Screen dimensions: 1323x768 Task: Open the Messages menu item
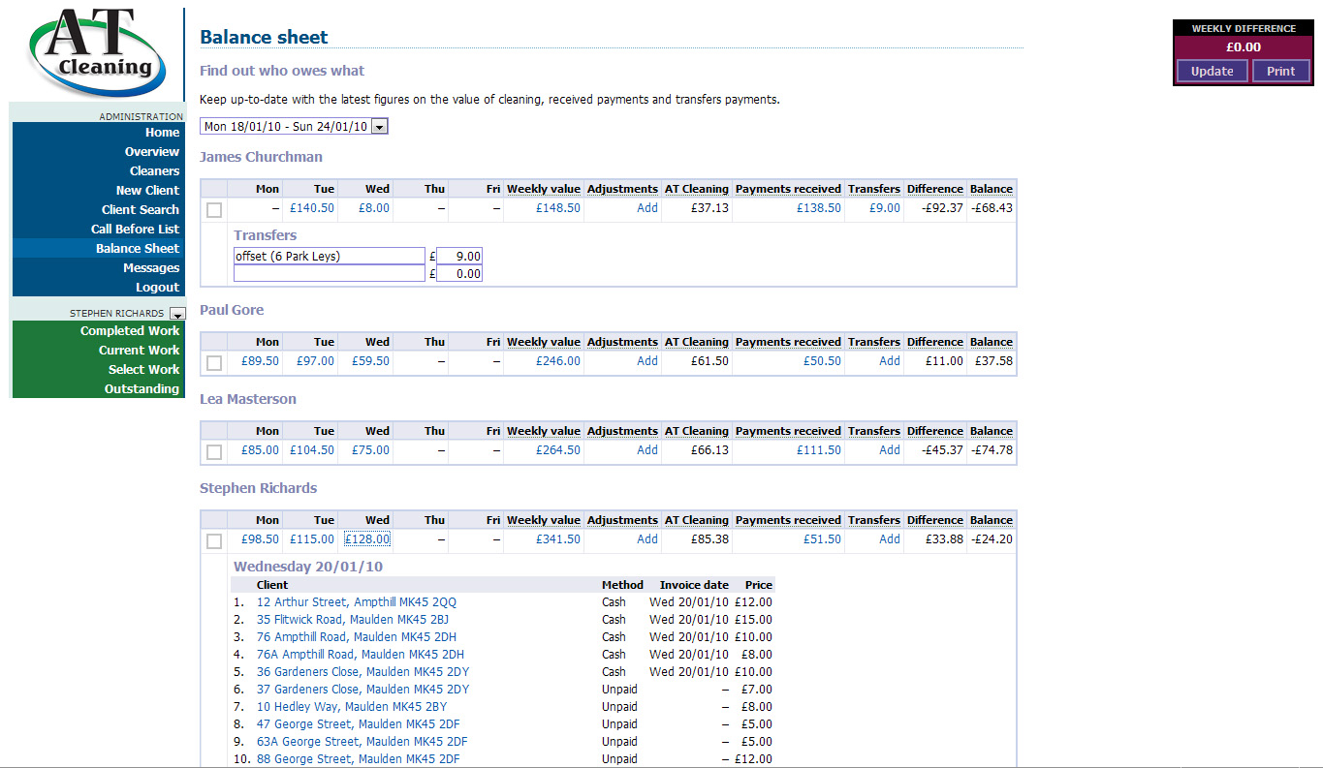tap(150, 268)
